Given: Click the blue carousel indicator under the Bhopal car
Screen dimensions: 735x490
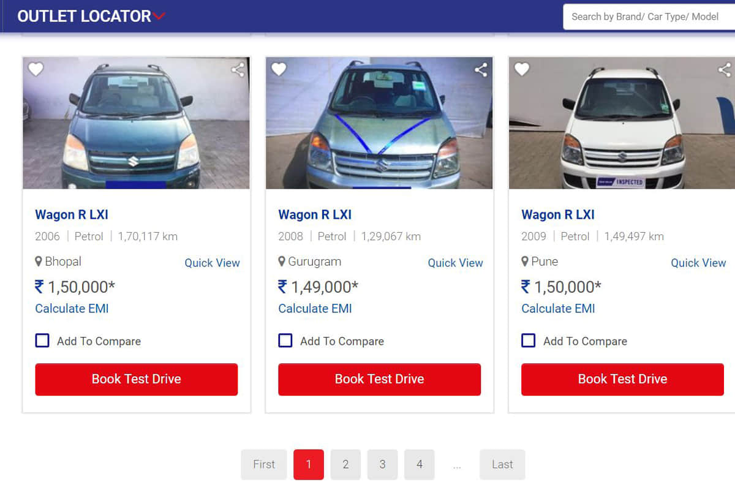Looking at the screenshot, I should (x=136, y=185).
